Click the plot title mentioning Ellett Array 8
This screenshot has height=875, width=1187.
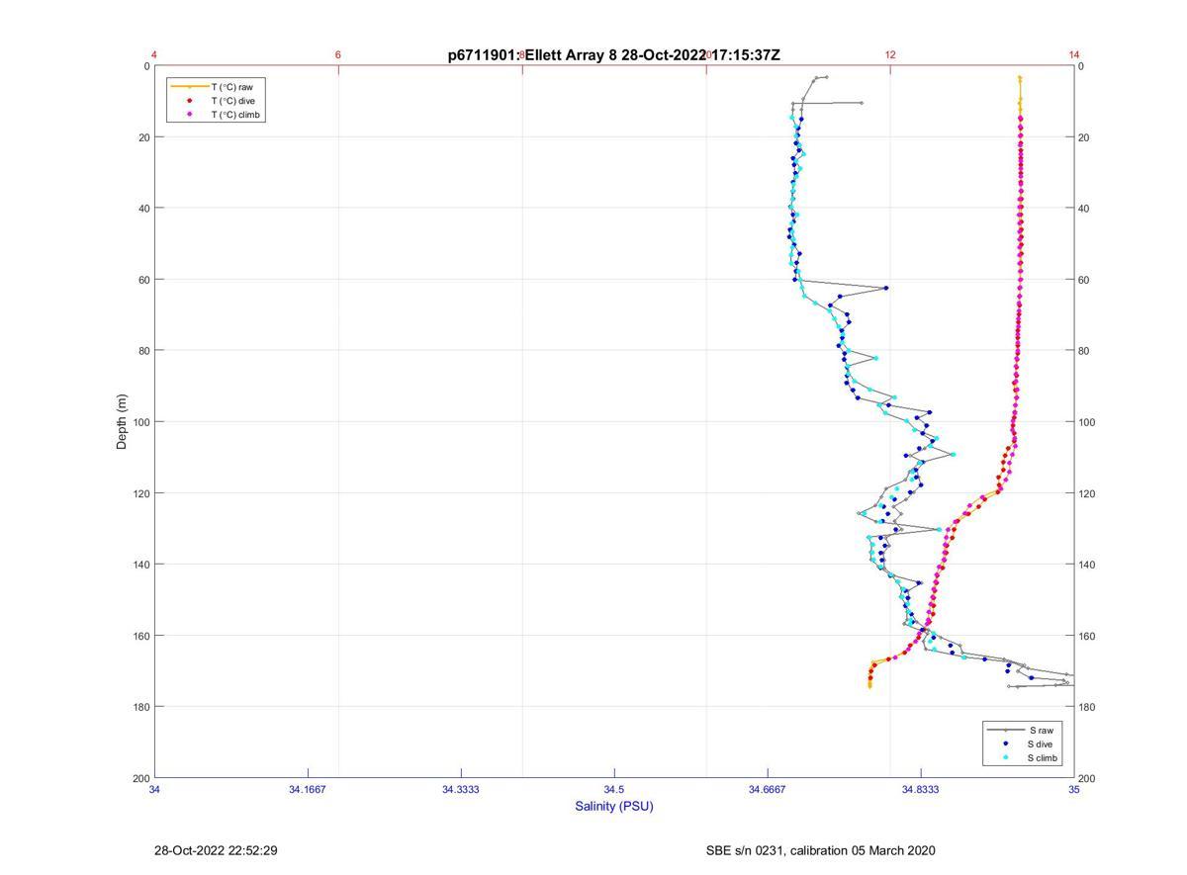[x=614, y=55]
